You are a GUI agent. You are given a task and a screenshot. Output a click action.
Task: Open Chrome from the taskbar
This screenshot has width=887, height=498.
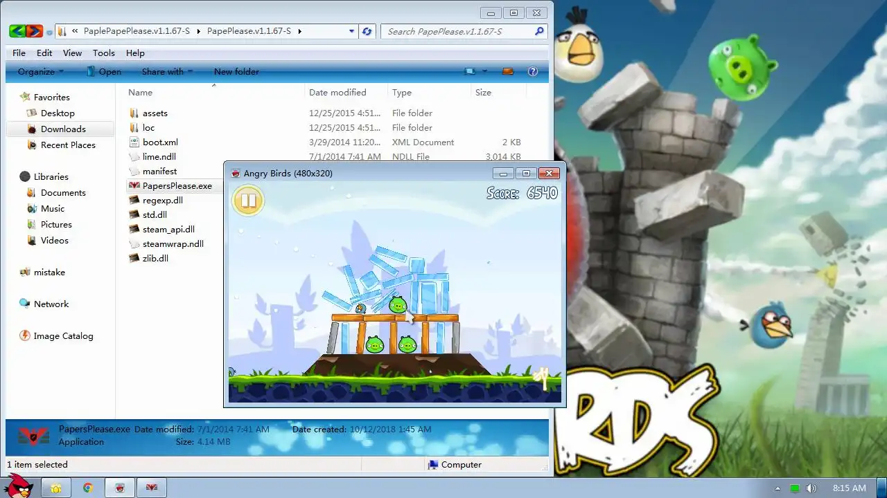[88, 488]
